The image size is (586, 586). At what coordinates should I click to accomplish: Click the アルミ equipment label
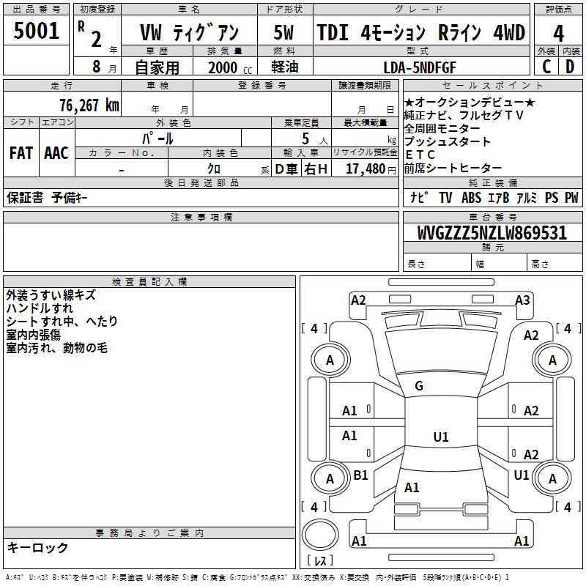pyautogui.click(x=527, y=197)
